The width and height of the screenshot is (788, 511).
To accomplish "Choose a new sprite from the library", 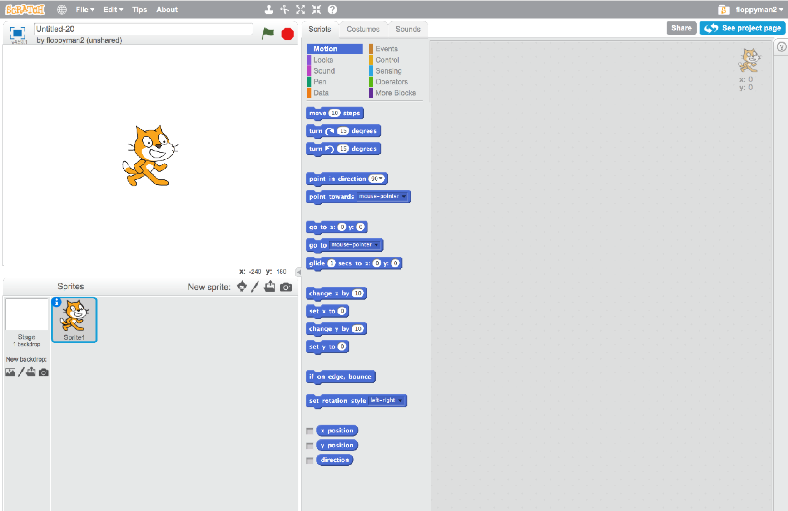I will (x=242, y=287).
